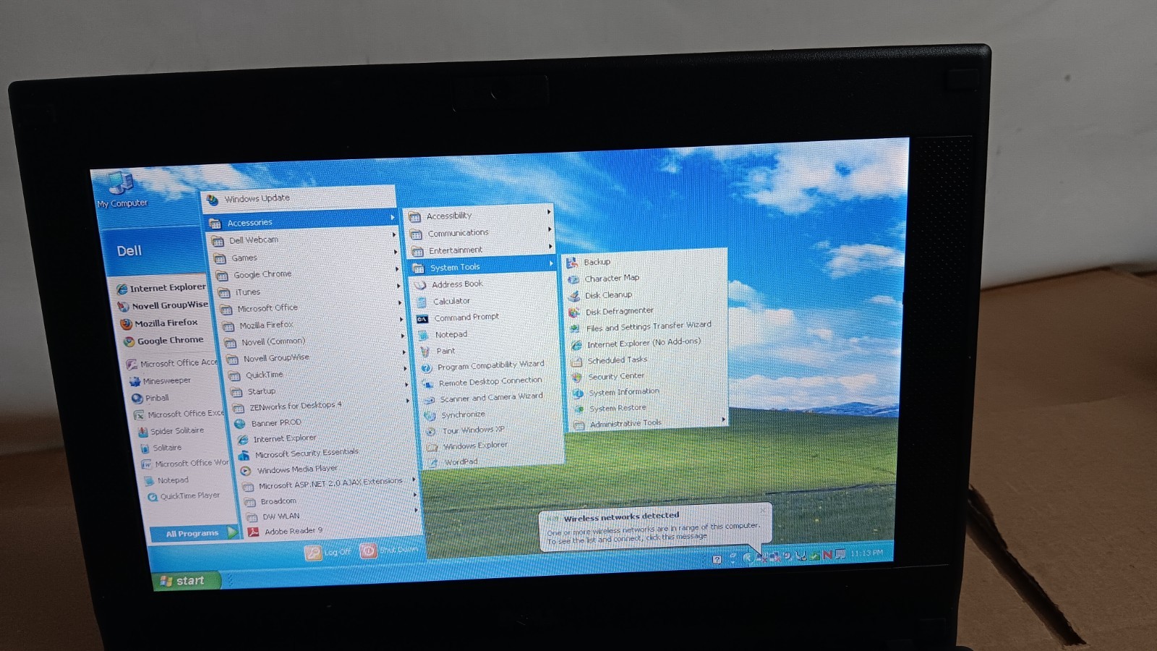This screenshot has width=1157, height=651.
Task: Click the Adobe Reader 9 icon
Action: click(x=253, y=532)
